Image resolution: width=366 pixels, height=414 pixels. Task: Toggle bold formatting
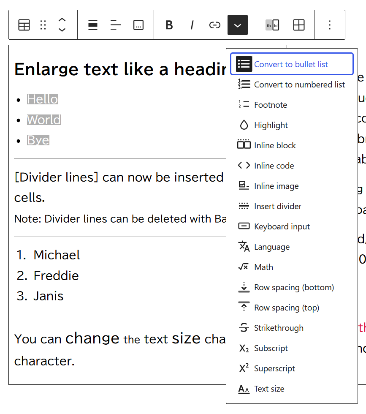point(169,25)
